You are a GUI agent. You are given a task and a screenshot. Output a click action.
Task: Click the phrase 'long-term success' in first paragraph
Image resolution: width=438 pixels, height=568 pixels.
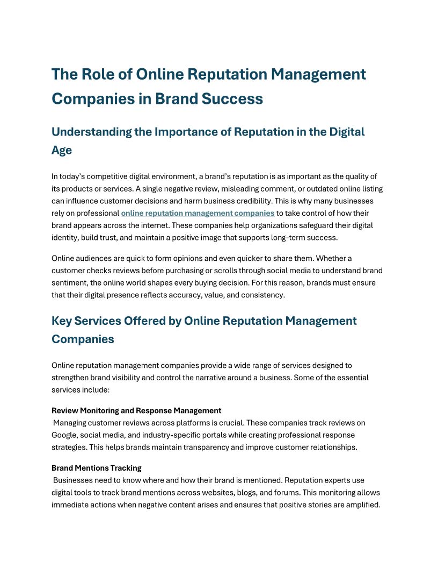pos(311,238)
